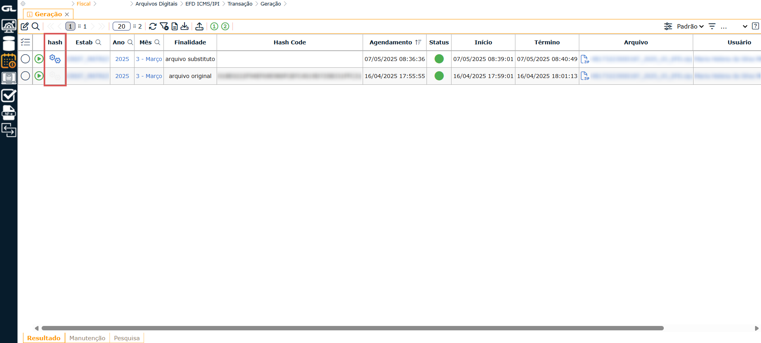
Task: Click Transação in the breadcrumb
Action: pyautogui.click(x=240, y=4)
